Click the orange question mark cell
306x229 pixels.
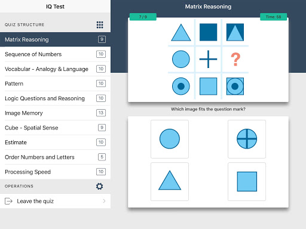tap(235, 59)
